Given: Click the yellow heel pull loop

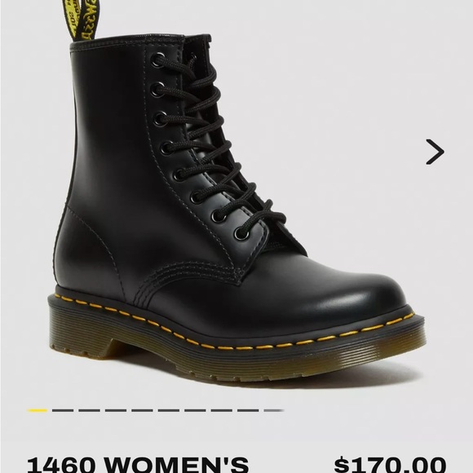Looking at the screenshot, I should (81, 20).
